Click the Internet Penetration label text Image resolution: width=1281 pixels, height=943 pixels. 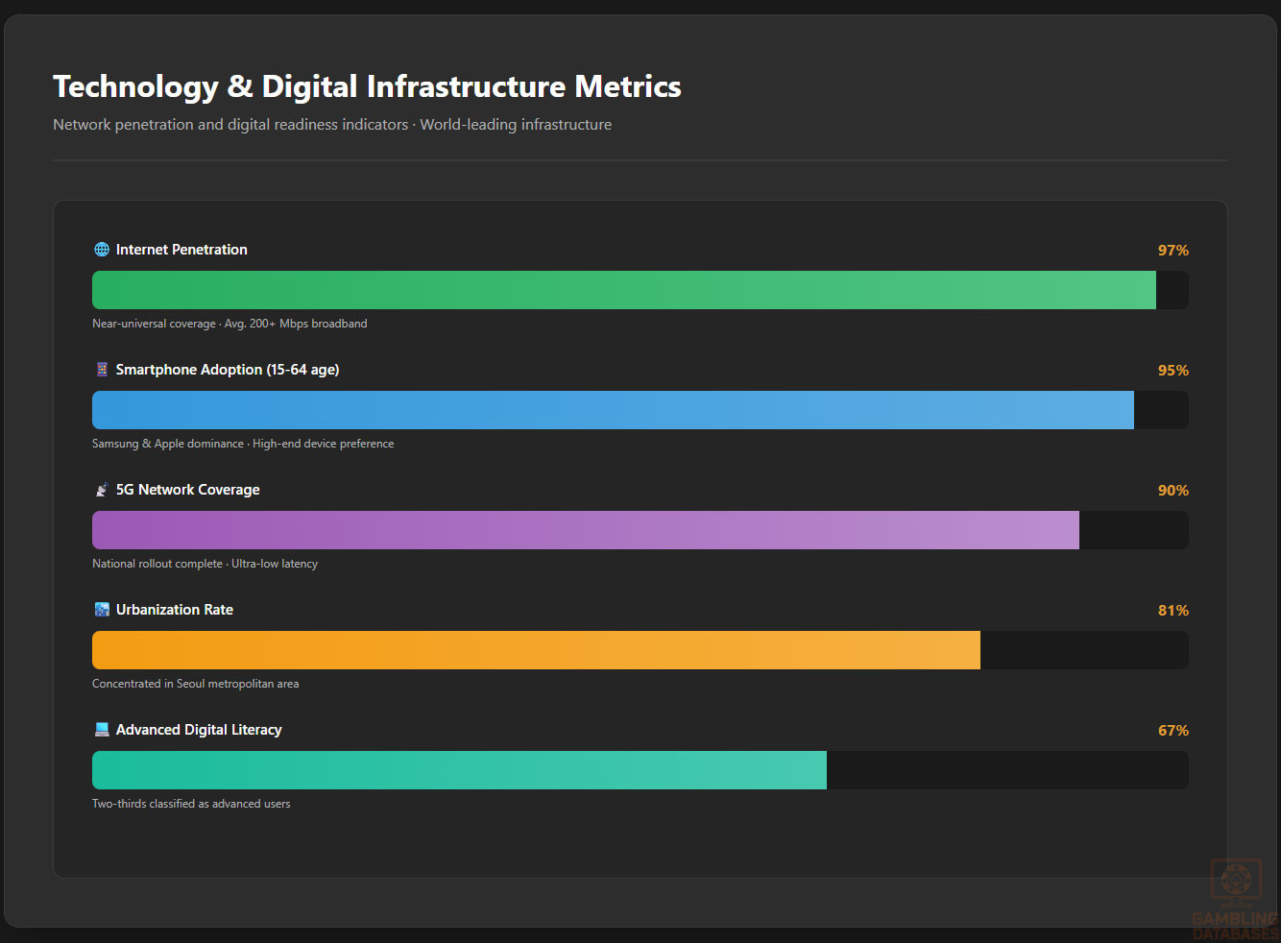pyautogui.click(x=181, y=250)
